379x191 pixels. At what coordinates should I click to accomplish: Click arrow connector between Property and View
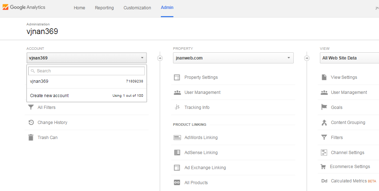(307, 58)
